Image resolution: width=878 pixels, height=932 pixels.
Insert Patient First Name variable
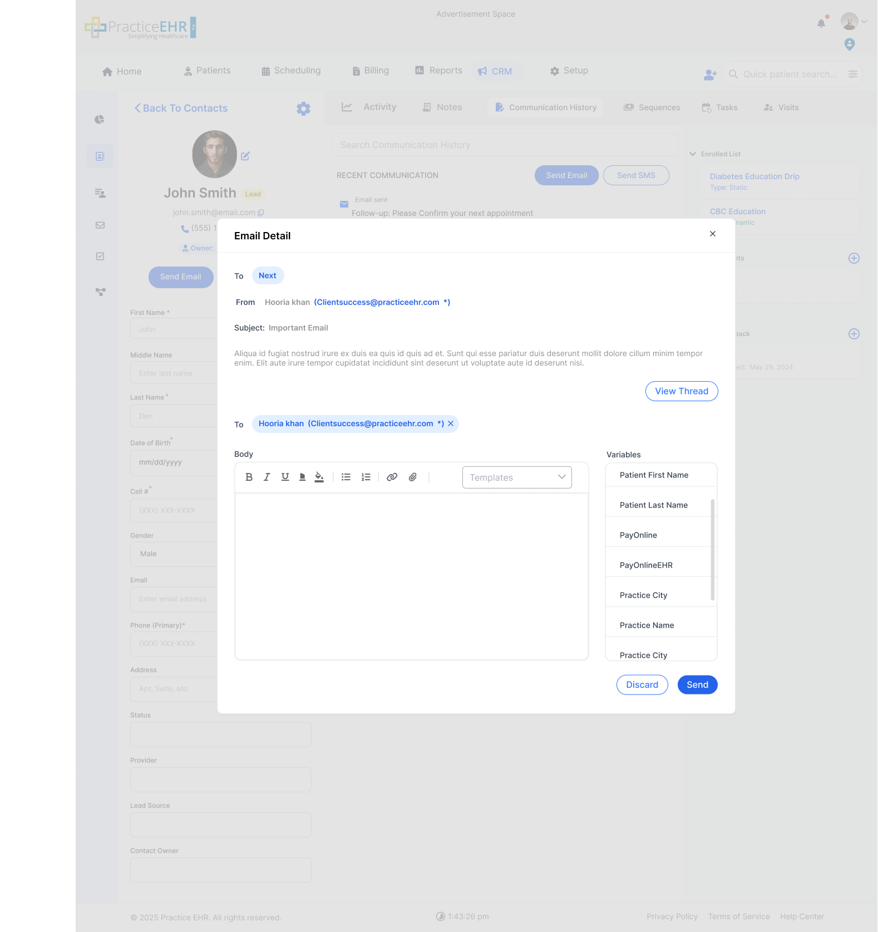pyautogui.click(x=654, y=475)
